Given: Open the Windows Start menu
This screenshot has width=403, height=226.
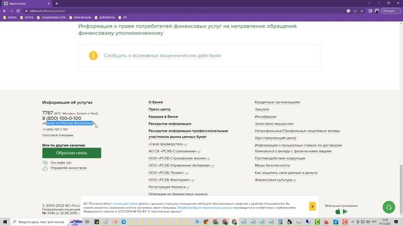Looking at the screenshot, I should tap(5, 222).
